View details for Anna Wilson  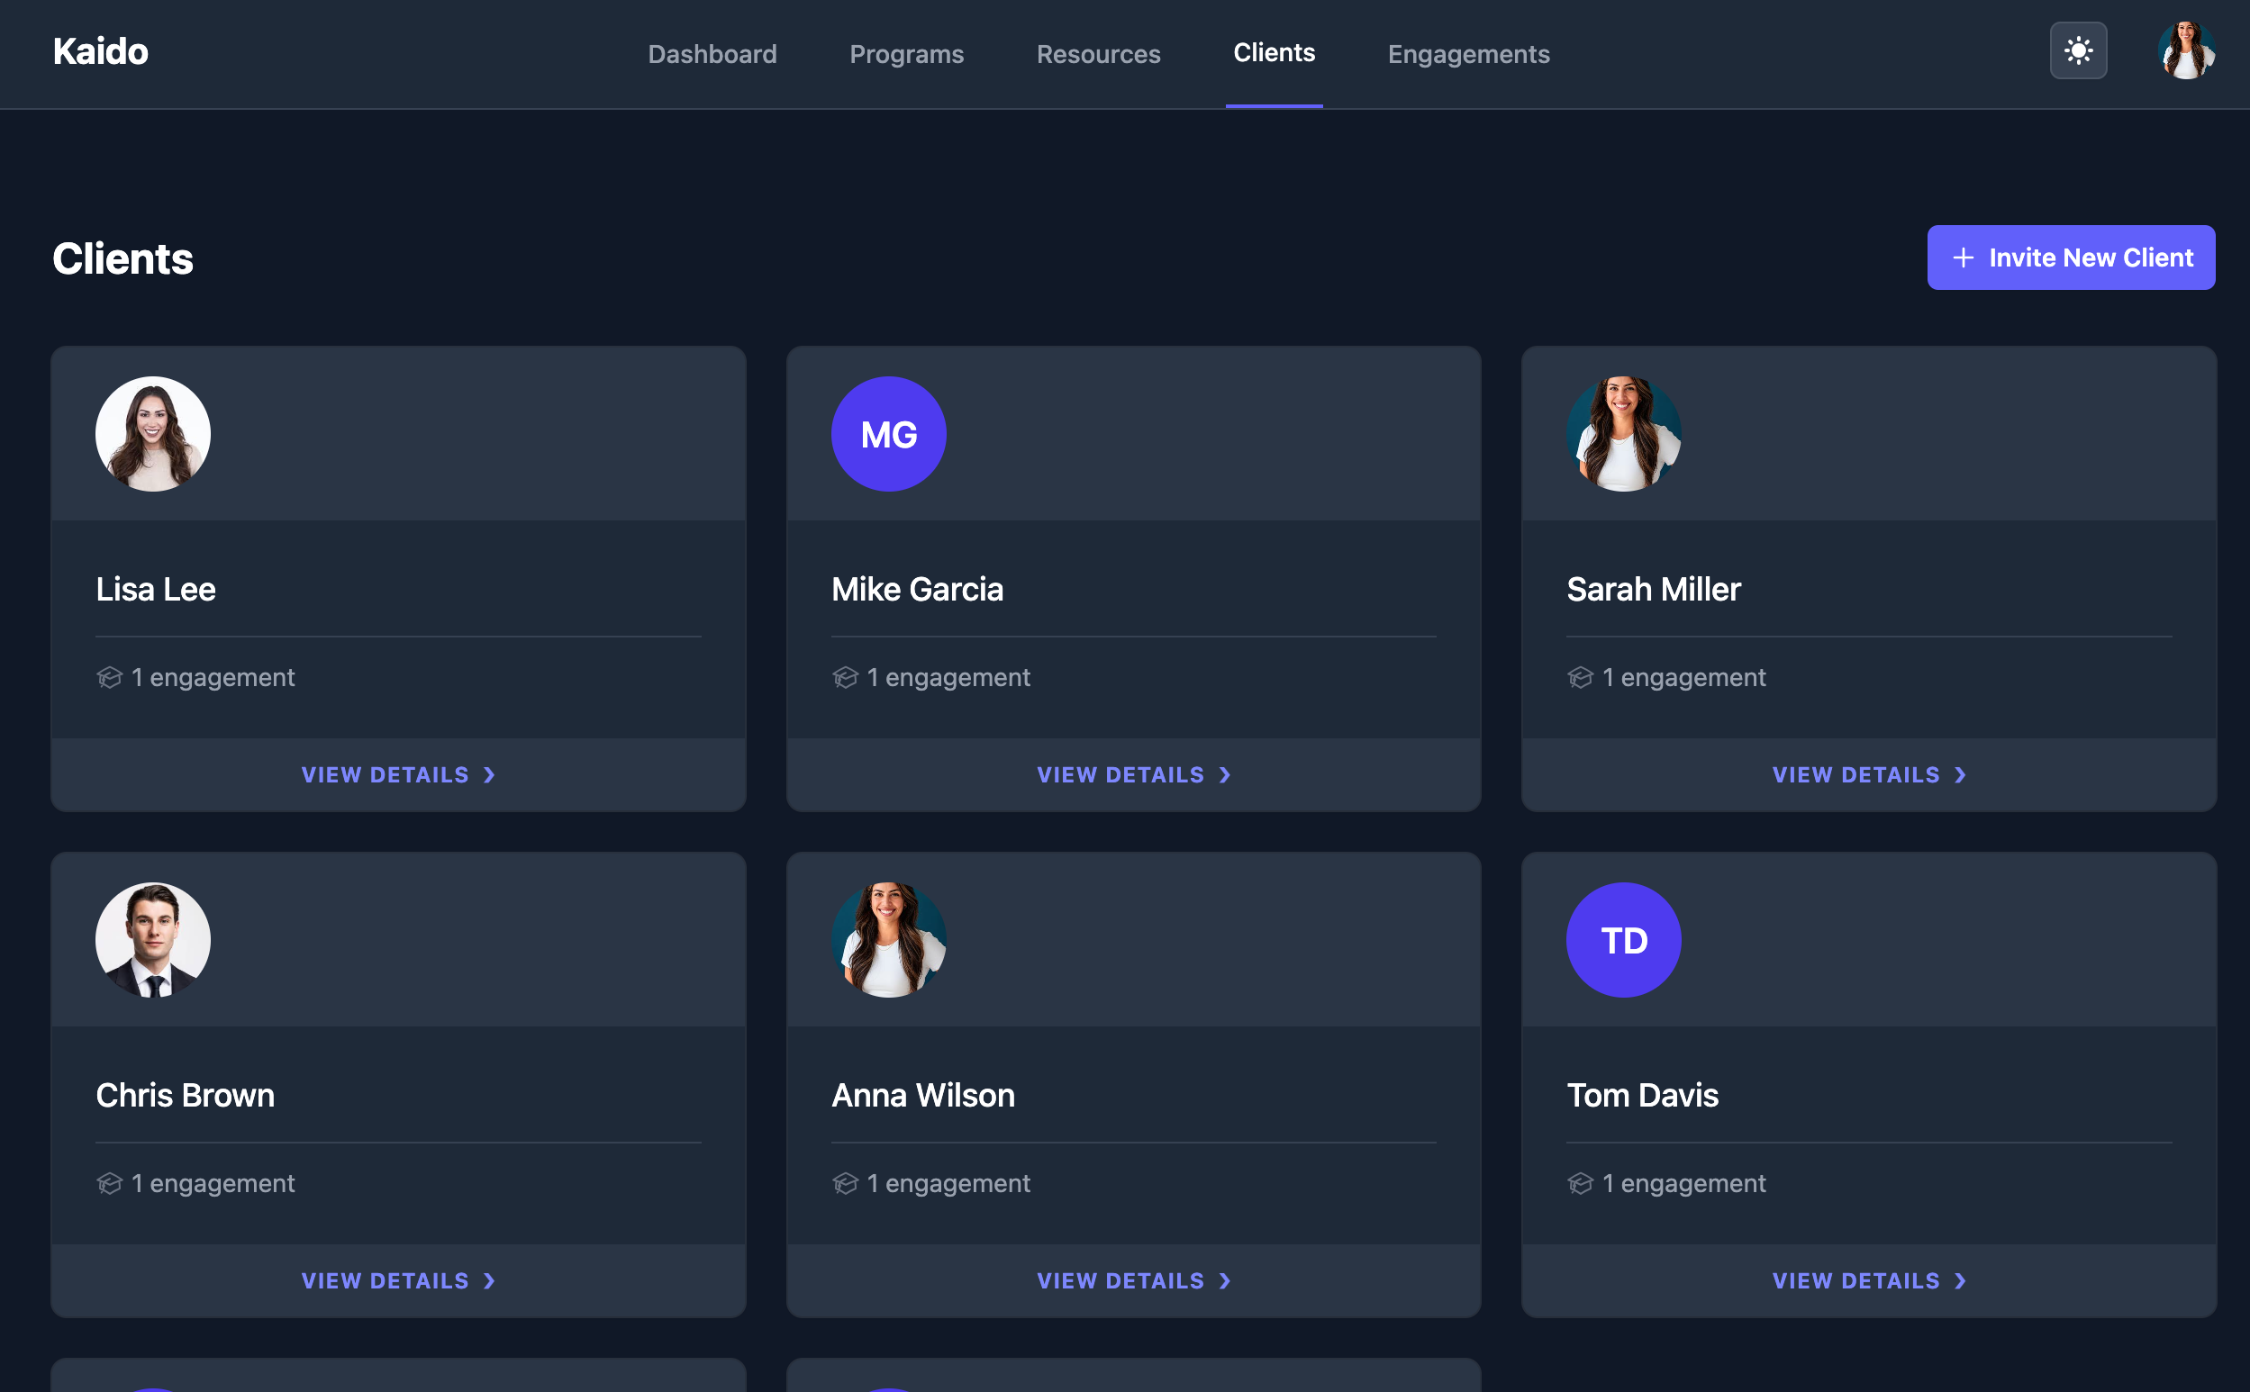pyautogui.click(x=1134, y=1280)
